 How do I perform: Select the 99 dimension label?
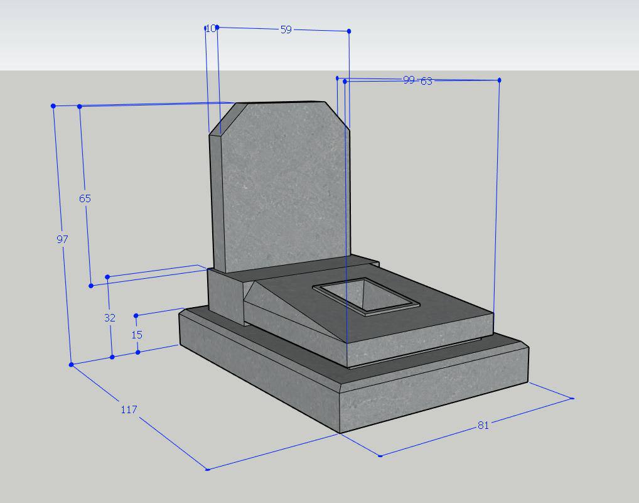click(x=409, y=80)
